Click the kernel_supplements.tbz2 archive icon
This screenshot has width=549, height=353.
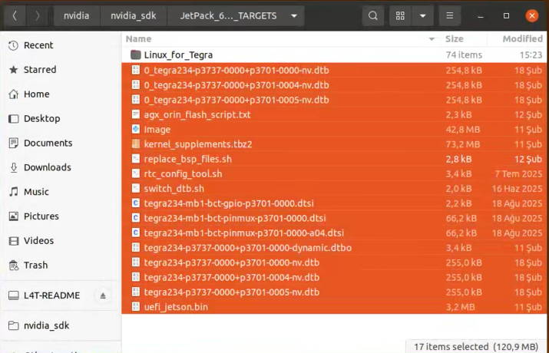tap(135, 144)
